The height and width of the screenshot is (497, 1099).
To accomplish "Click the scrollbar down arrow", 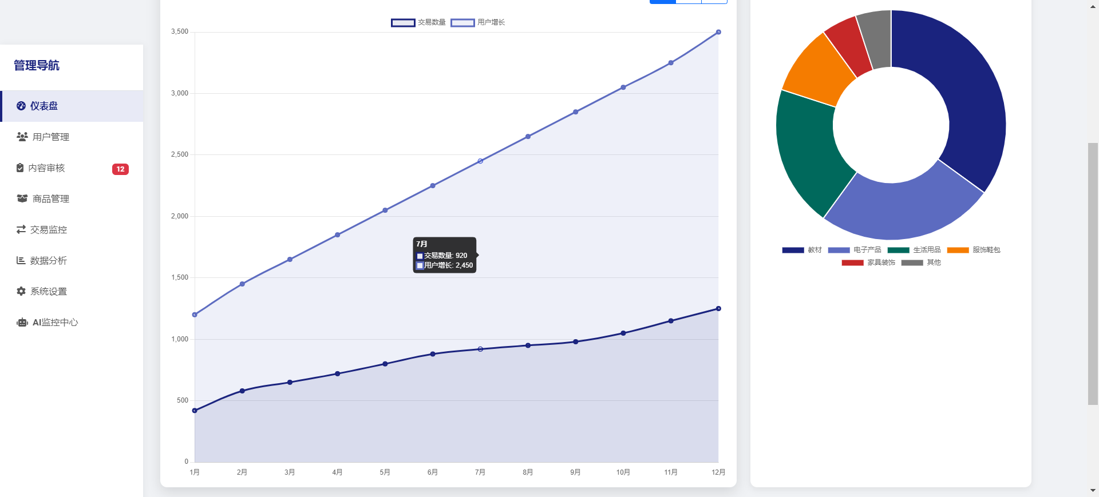I will (x=1093, y=491).
